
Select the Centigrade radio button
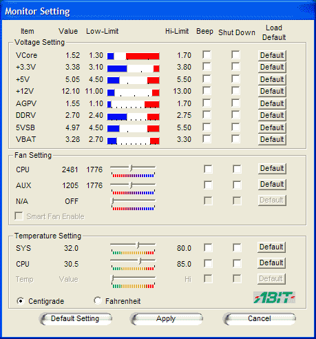(x=21, y=300)
